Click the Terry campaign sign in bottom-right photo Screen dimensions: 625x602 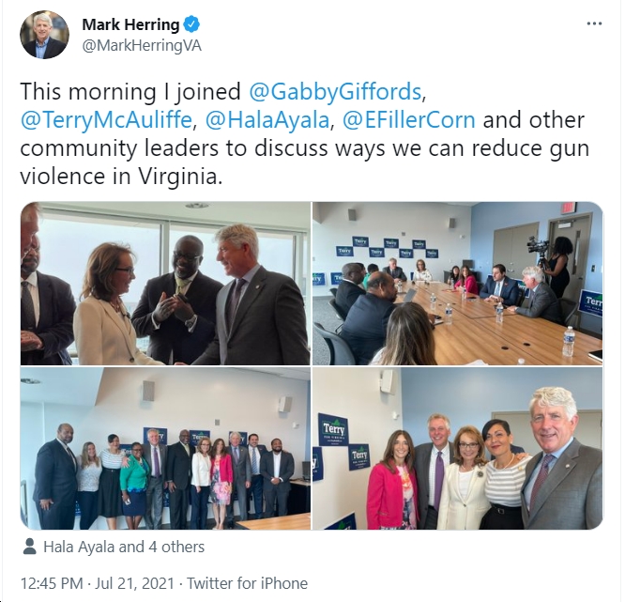(332, 429)
